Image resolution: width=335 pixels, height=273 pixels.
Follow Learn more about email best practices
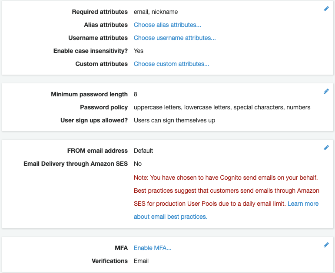[x=303, y=204]
